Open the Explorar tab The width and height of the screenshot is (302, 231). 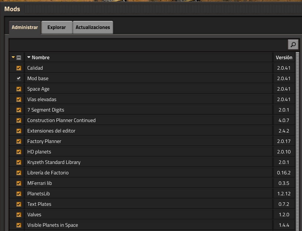(57, 28)
